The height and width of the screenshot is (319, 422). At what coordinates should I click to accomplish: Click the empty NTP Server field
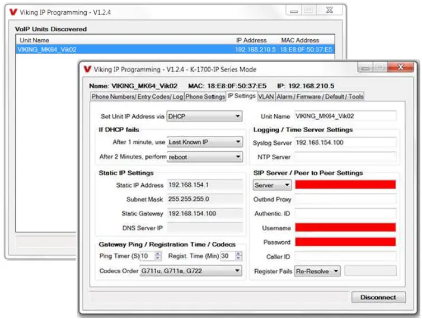point(345,157)
